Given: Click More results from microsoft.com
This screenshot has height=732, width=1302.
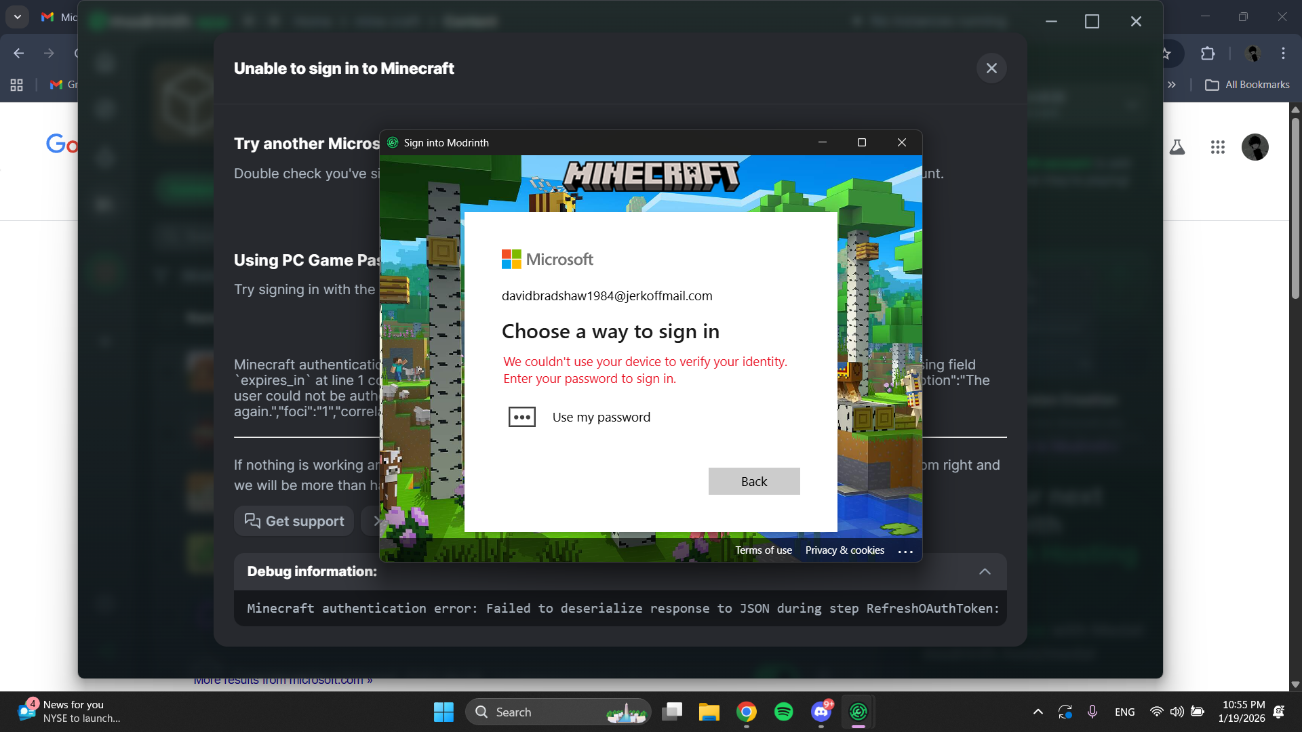Looking at the screenshot, I should tap(283, 680).
